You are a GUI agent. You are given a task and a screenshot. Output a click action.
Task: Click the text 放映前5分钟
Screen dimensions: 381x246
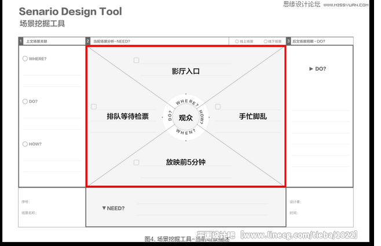tap(186, 162)
